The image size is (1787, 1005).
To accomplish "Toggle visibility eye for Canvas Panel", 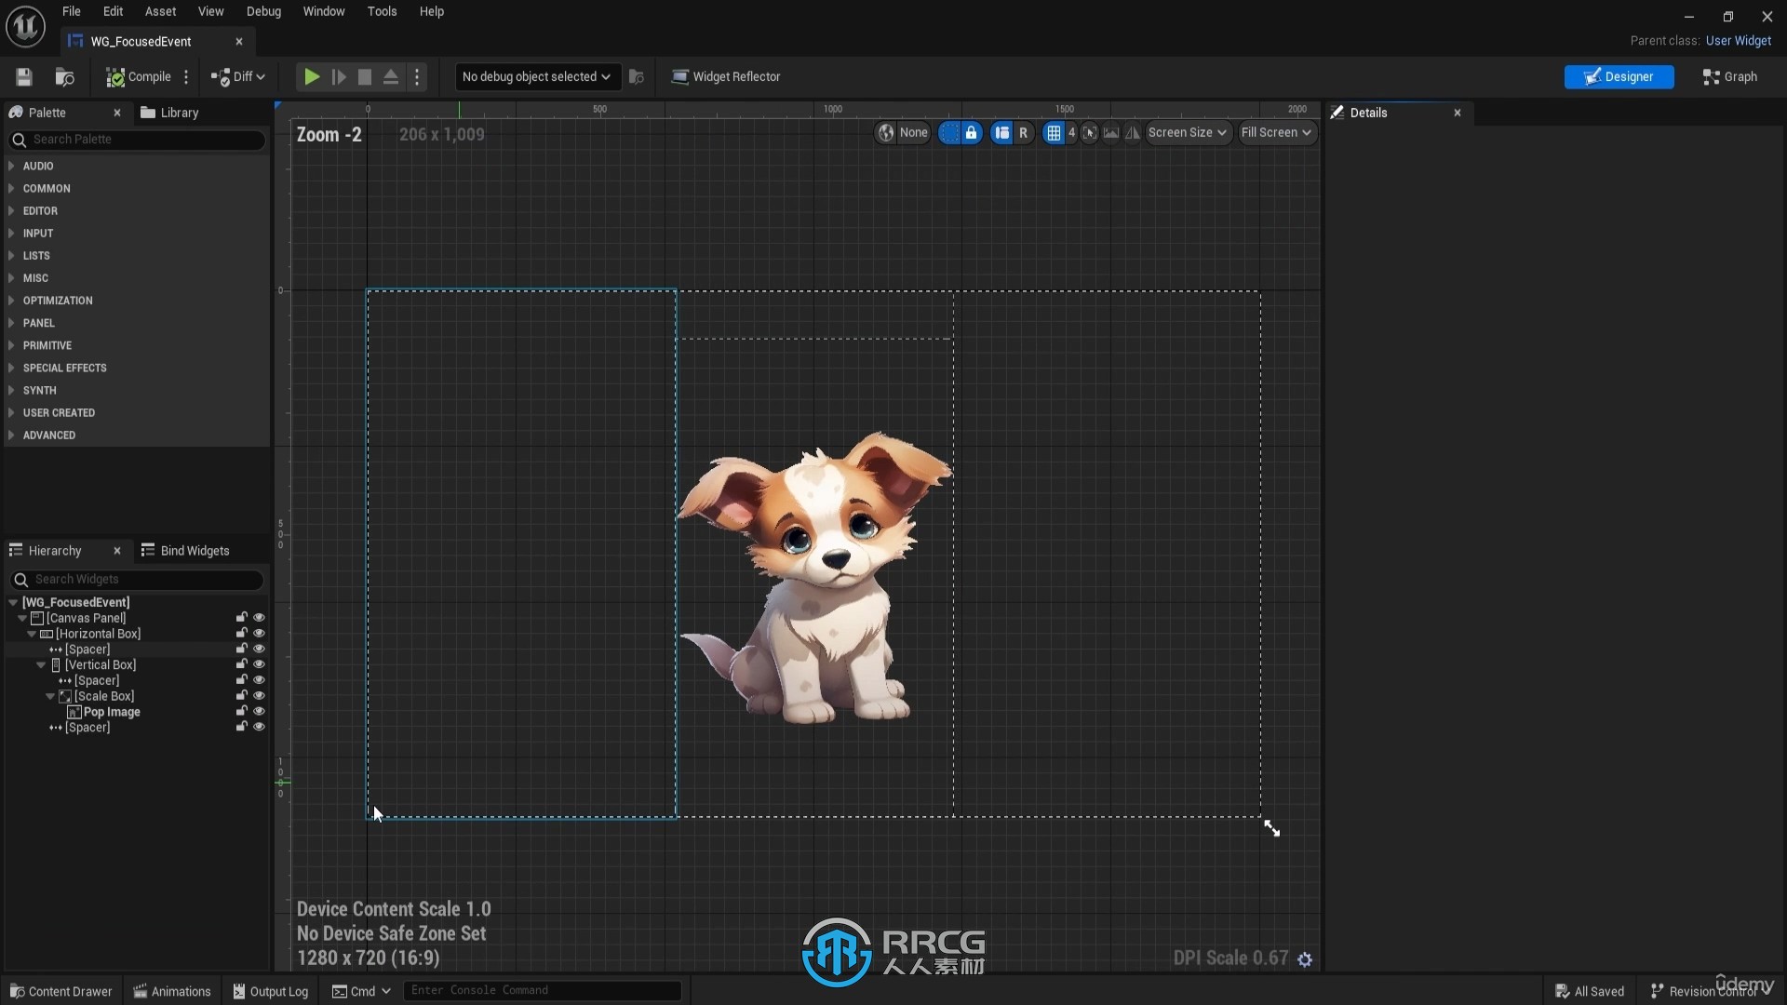I will (x=259, y=618).
